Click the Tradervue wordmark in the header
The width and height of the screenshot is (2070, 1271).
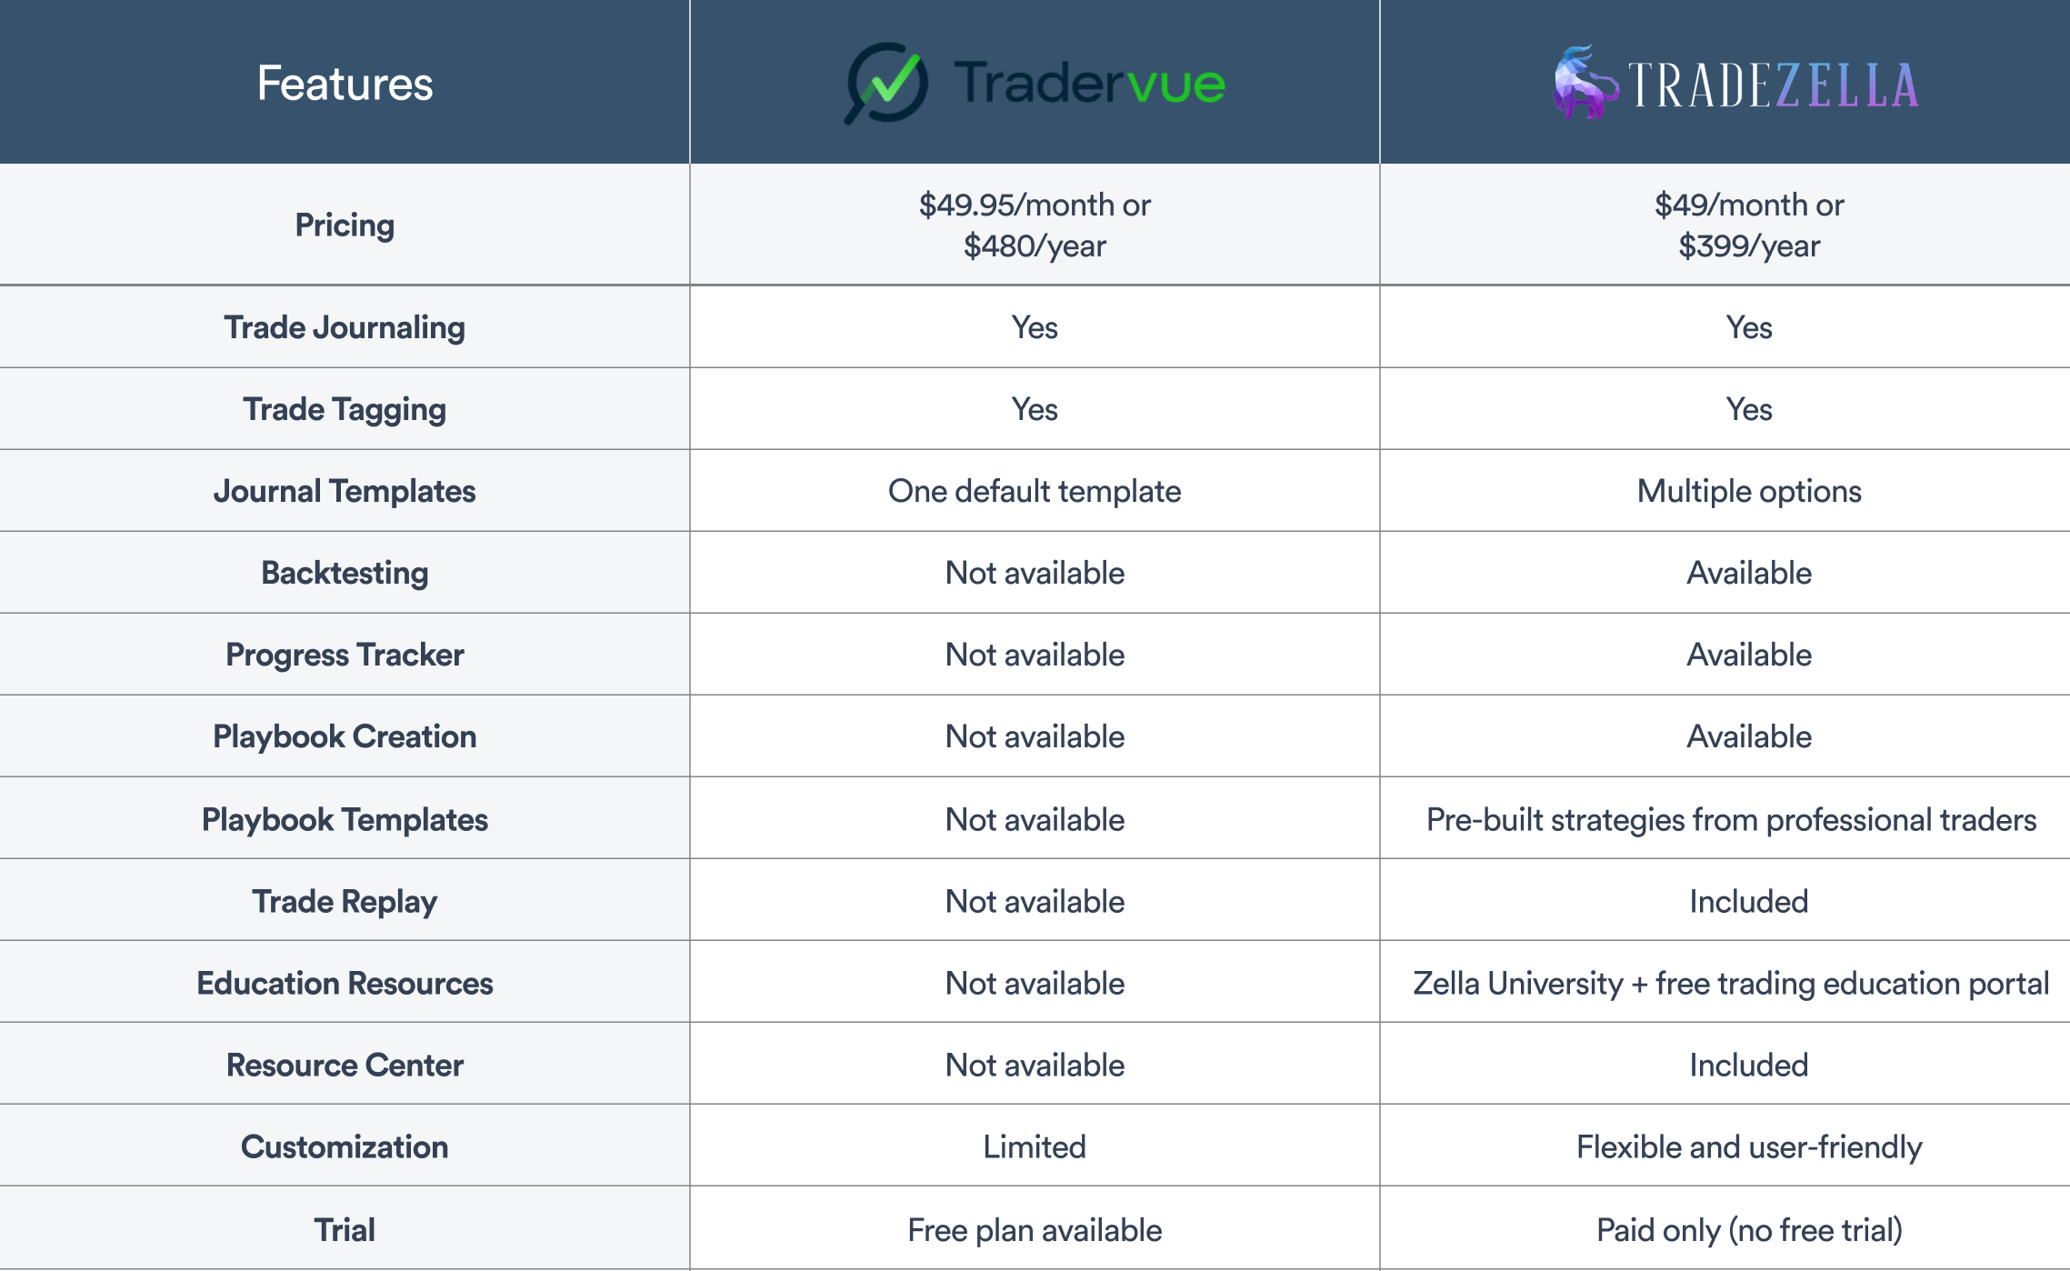click(x=1088, y=84)
